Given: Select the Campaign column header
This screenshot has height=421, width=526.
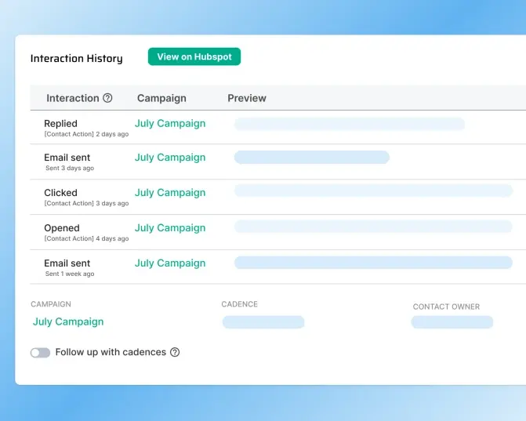Looking at the screenshot, I should click(161, 98).
